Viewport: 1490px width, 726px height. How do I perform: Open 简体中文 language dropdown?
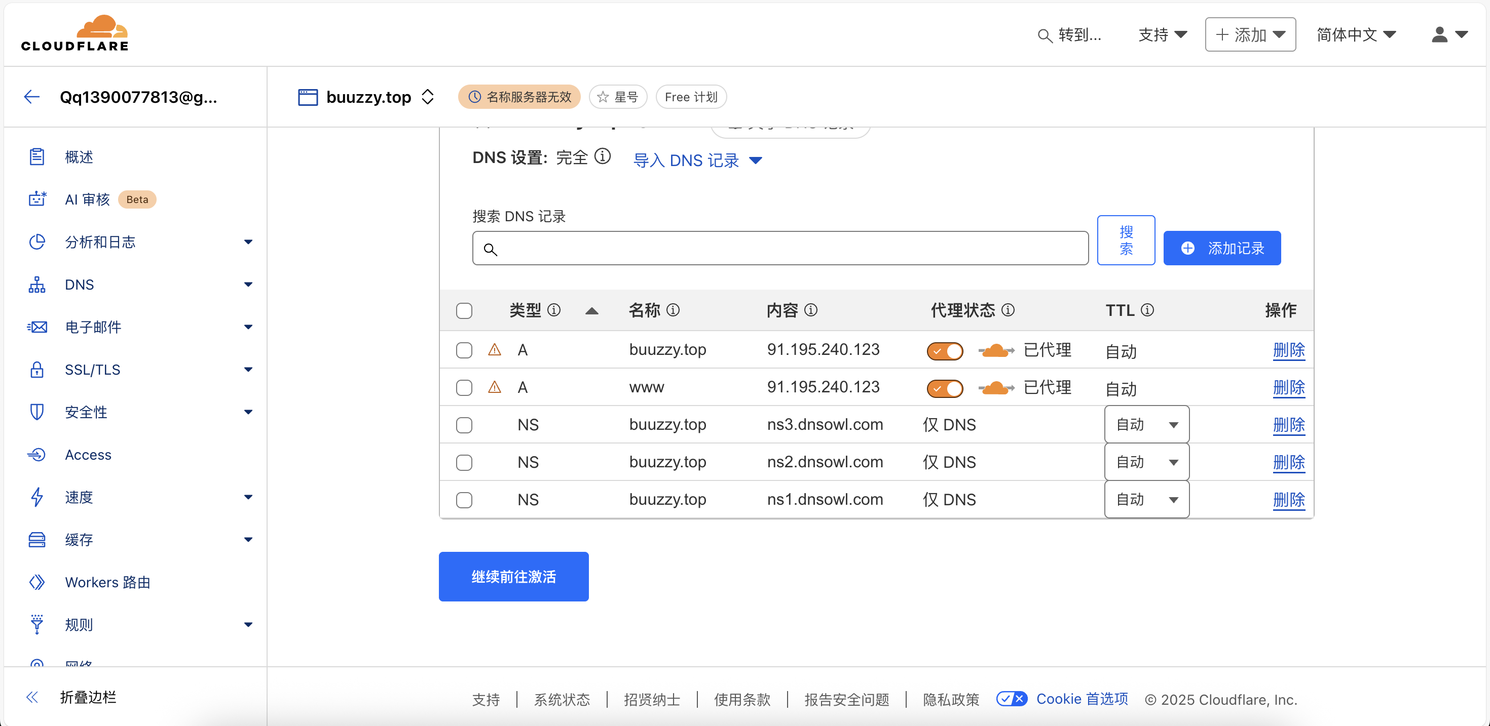pos(1356,35)
